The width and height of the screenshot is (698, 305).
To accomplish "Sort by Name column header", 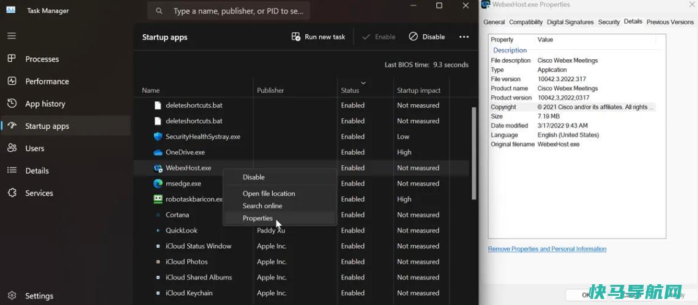I will (x=151, y=90).
